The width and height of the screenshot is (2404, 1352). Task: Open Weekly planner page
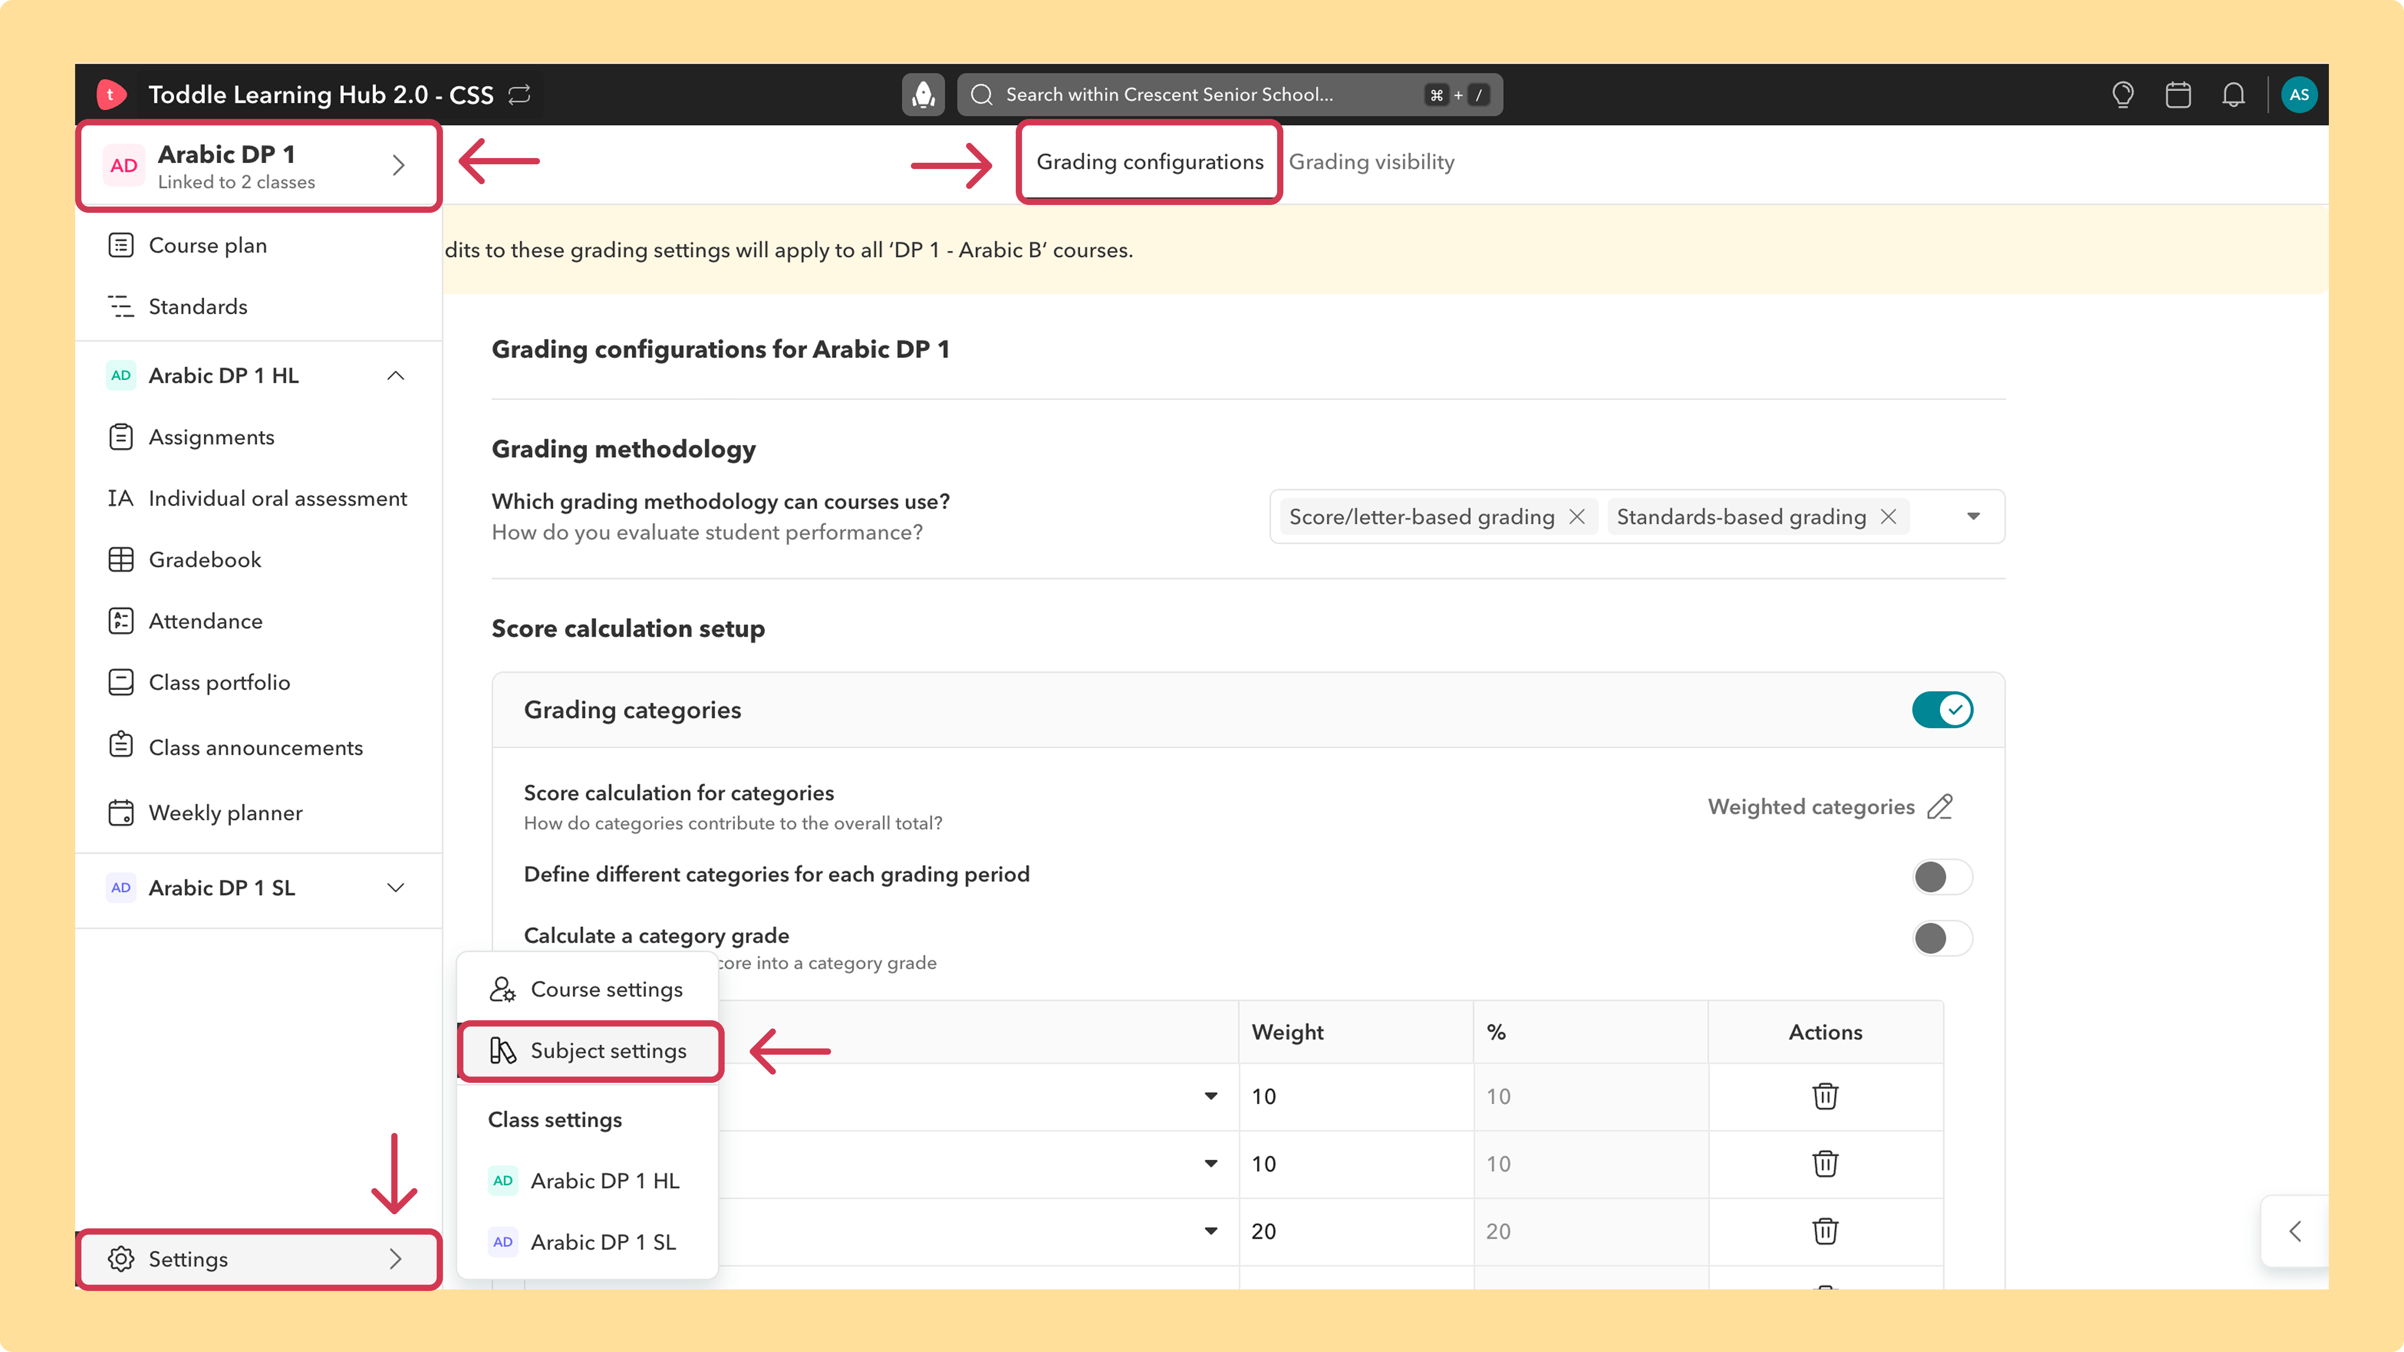point(259,813)
